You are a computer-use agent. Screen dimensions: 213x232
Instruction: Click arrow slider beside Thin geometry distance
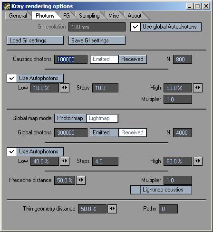point(112,209)
